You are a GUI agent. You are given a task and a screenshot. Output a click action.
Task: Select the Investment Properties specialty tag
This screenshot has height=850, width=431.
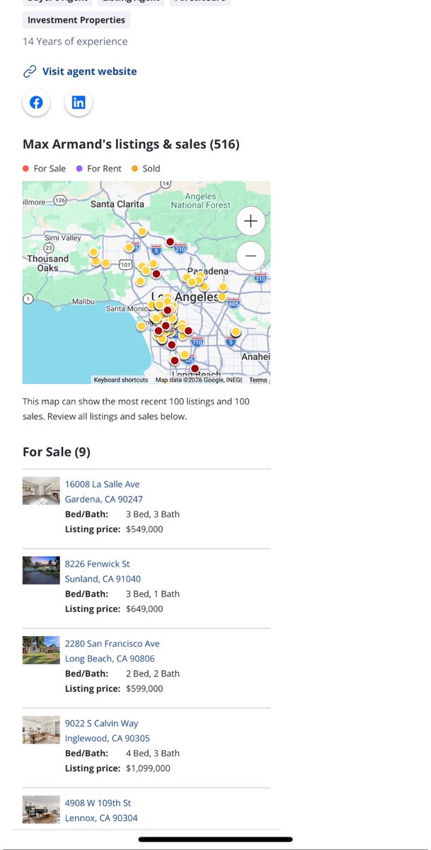pyautogui.click(x=76, y=20)
